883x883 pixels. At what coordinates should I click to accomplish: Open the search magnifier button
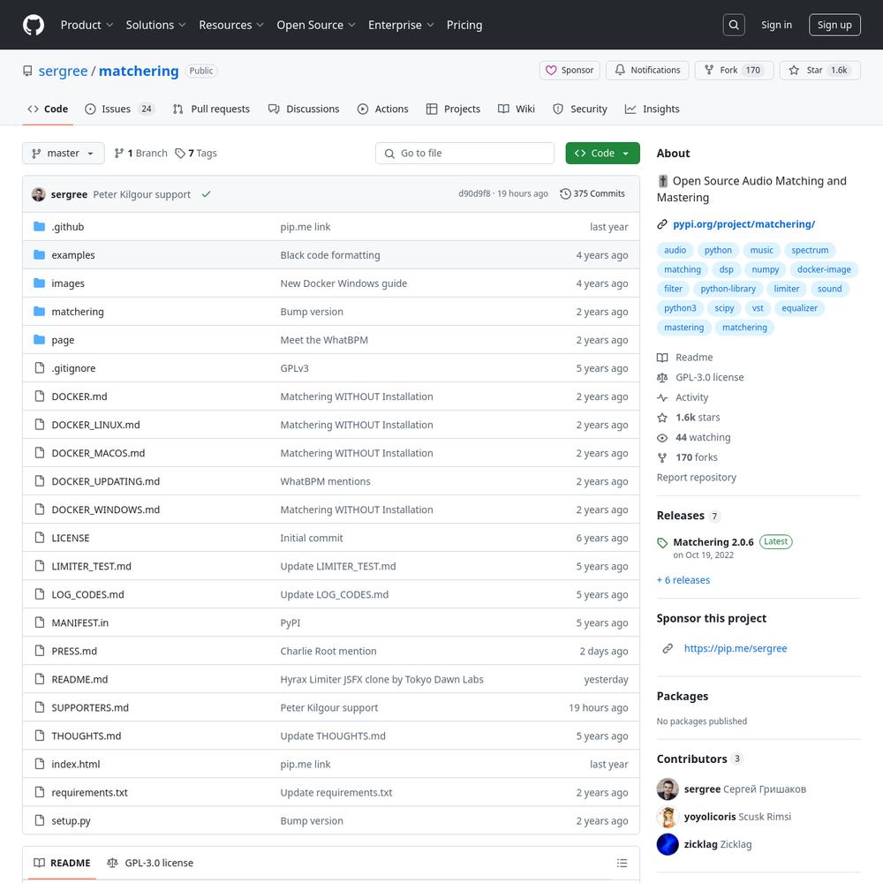pos(733,25)
